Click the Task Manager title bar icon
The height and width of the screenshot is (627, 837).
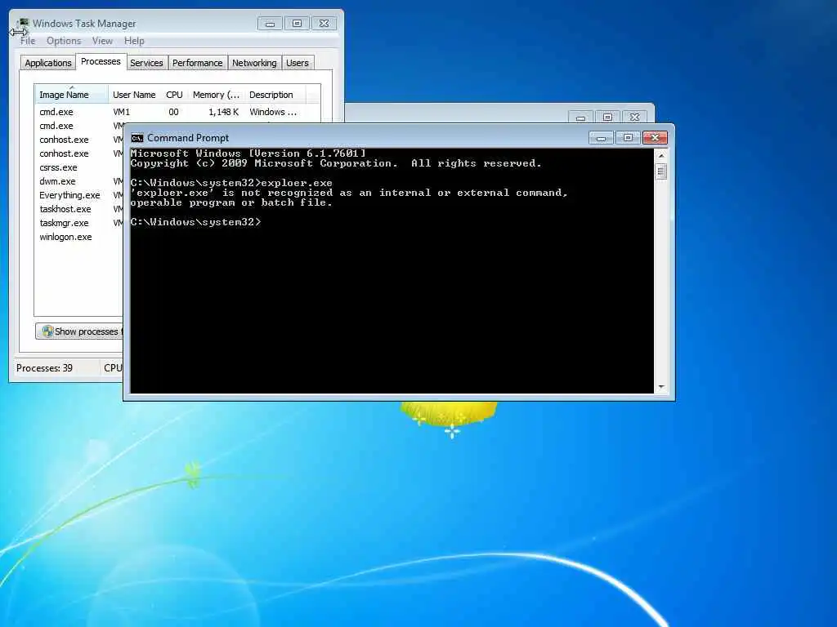[x=23, y=23]
